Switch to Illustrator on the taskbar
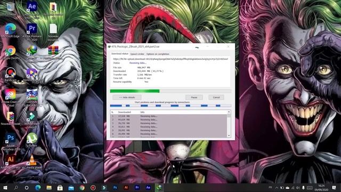 126,187
